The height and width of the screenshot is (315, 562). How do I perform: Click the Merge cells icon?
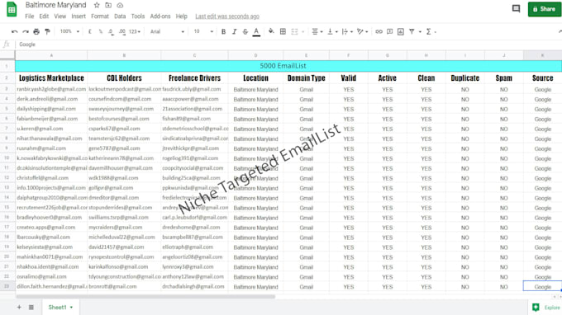294,31
